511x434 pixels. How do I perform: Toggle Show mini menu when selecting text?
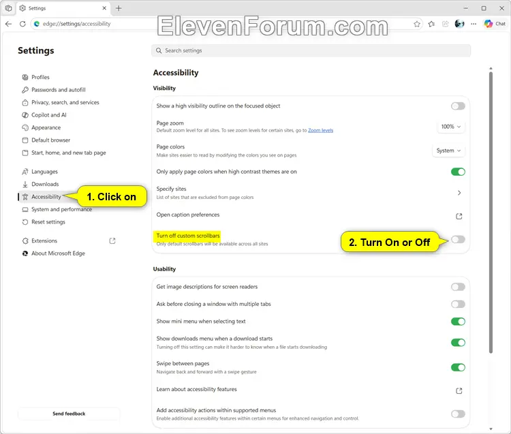[x=458, y=322]
